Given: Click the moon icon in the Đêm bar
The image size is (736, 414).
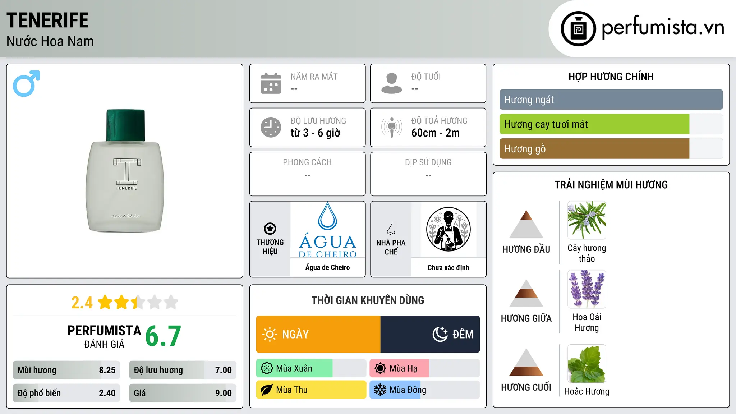Looking at the screenshot, I should pos(440,334).
